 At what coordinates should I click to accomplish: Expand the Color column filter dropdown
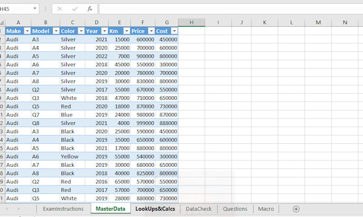(x=81, y=31)
